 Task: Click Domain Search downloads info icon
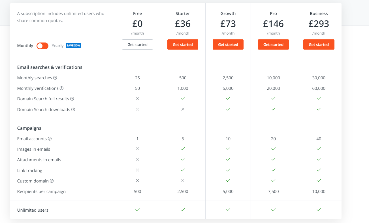[x=73, y=110]
